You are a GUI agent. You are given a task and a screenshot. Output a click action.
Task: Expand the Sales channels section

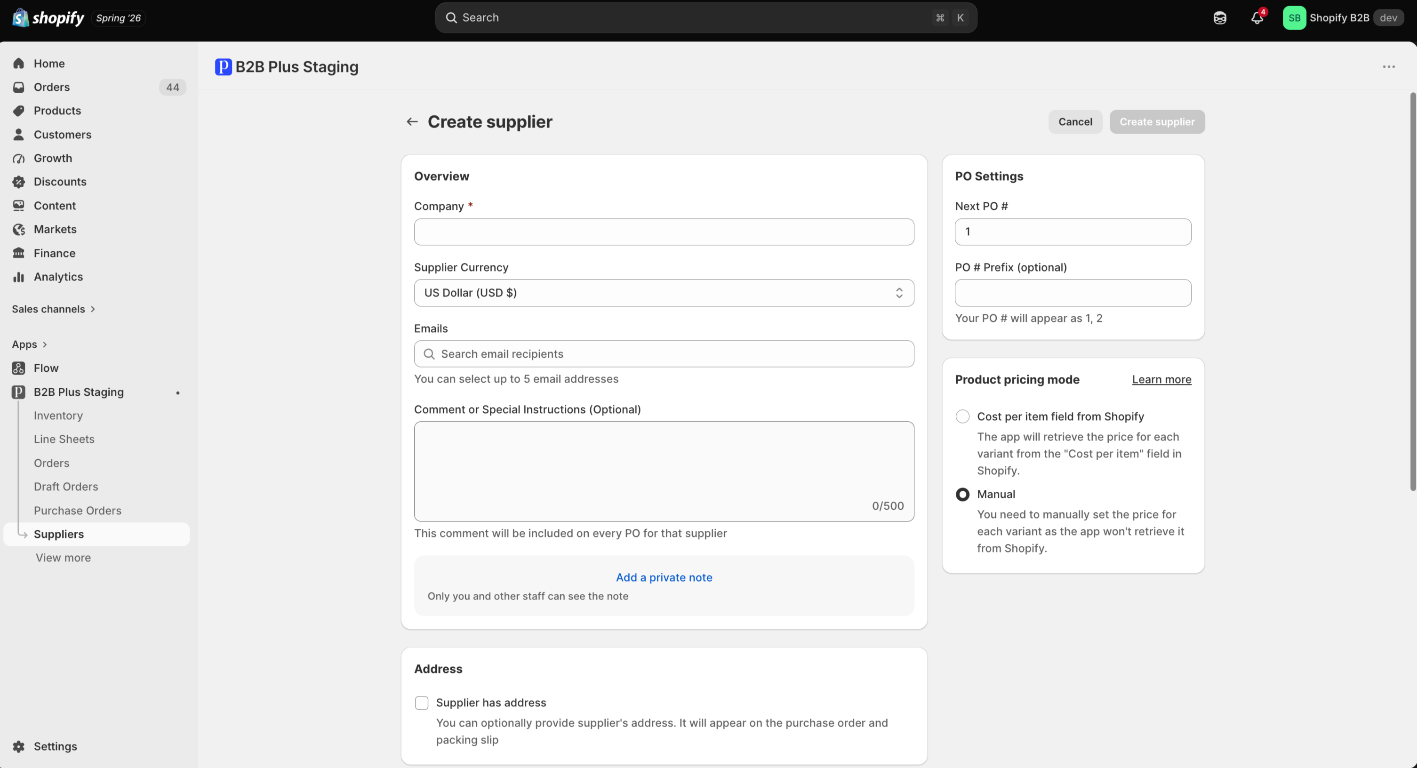coord(53,309)
